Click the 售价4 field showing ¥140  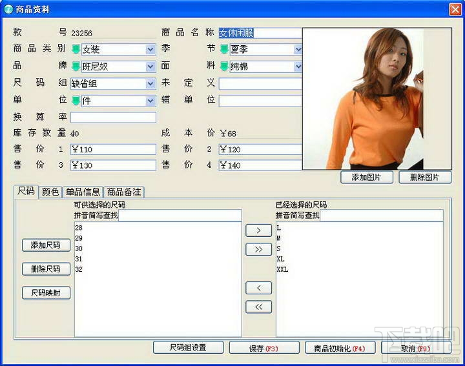[260, 165]
